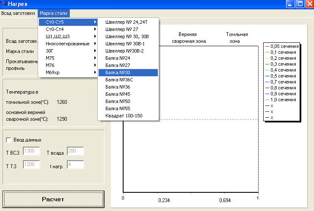Focus the t нагр. input field

tap(75, 165)
